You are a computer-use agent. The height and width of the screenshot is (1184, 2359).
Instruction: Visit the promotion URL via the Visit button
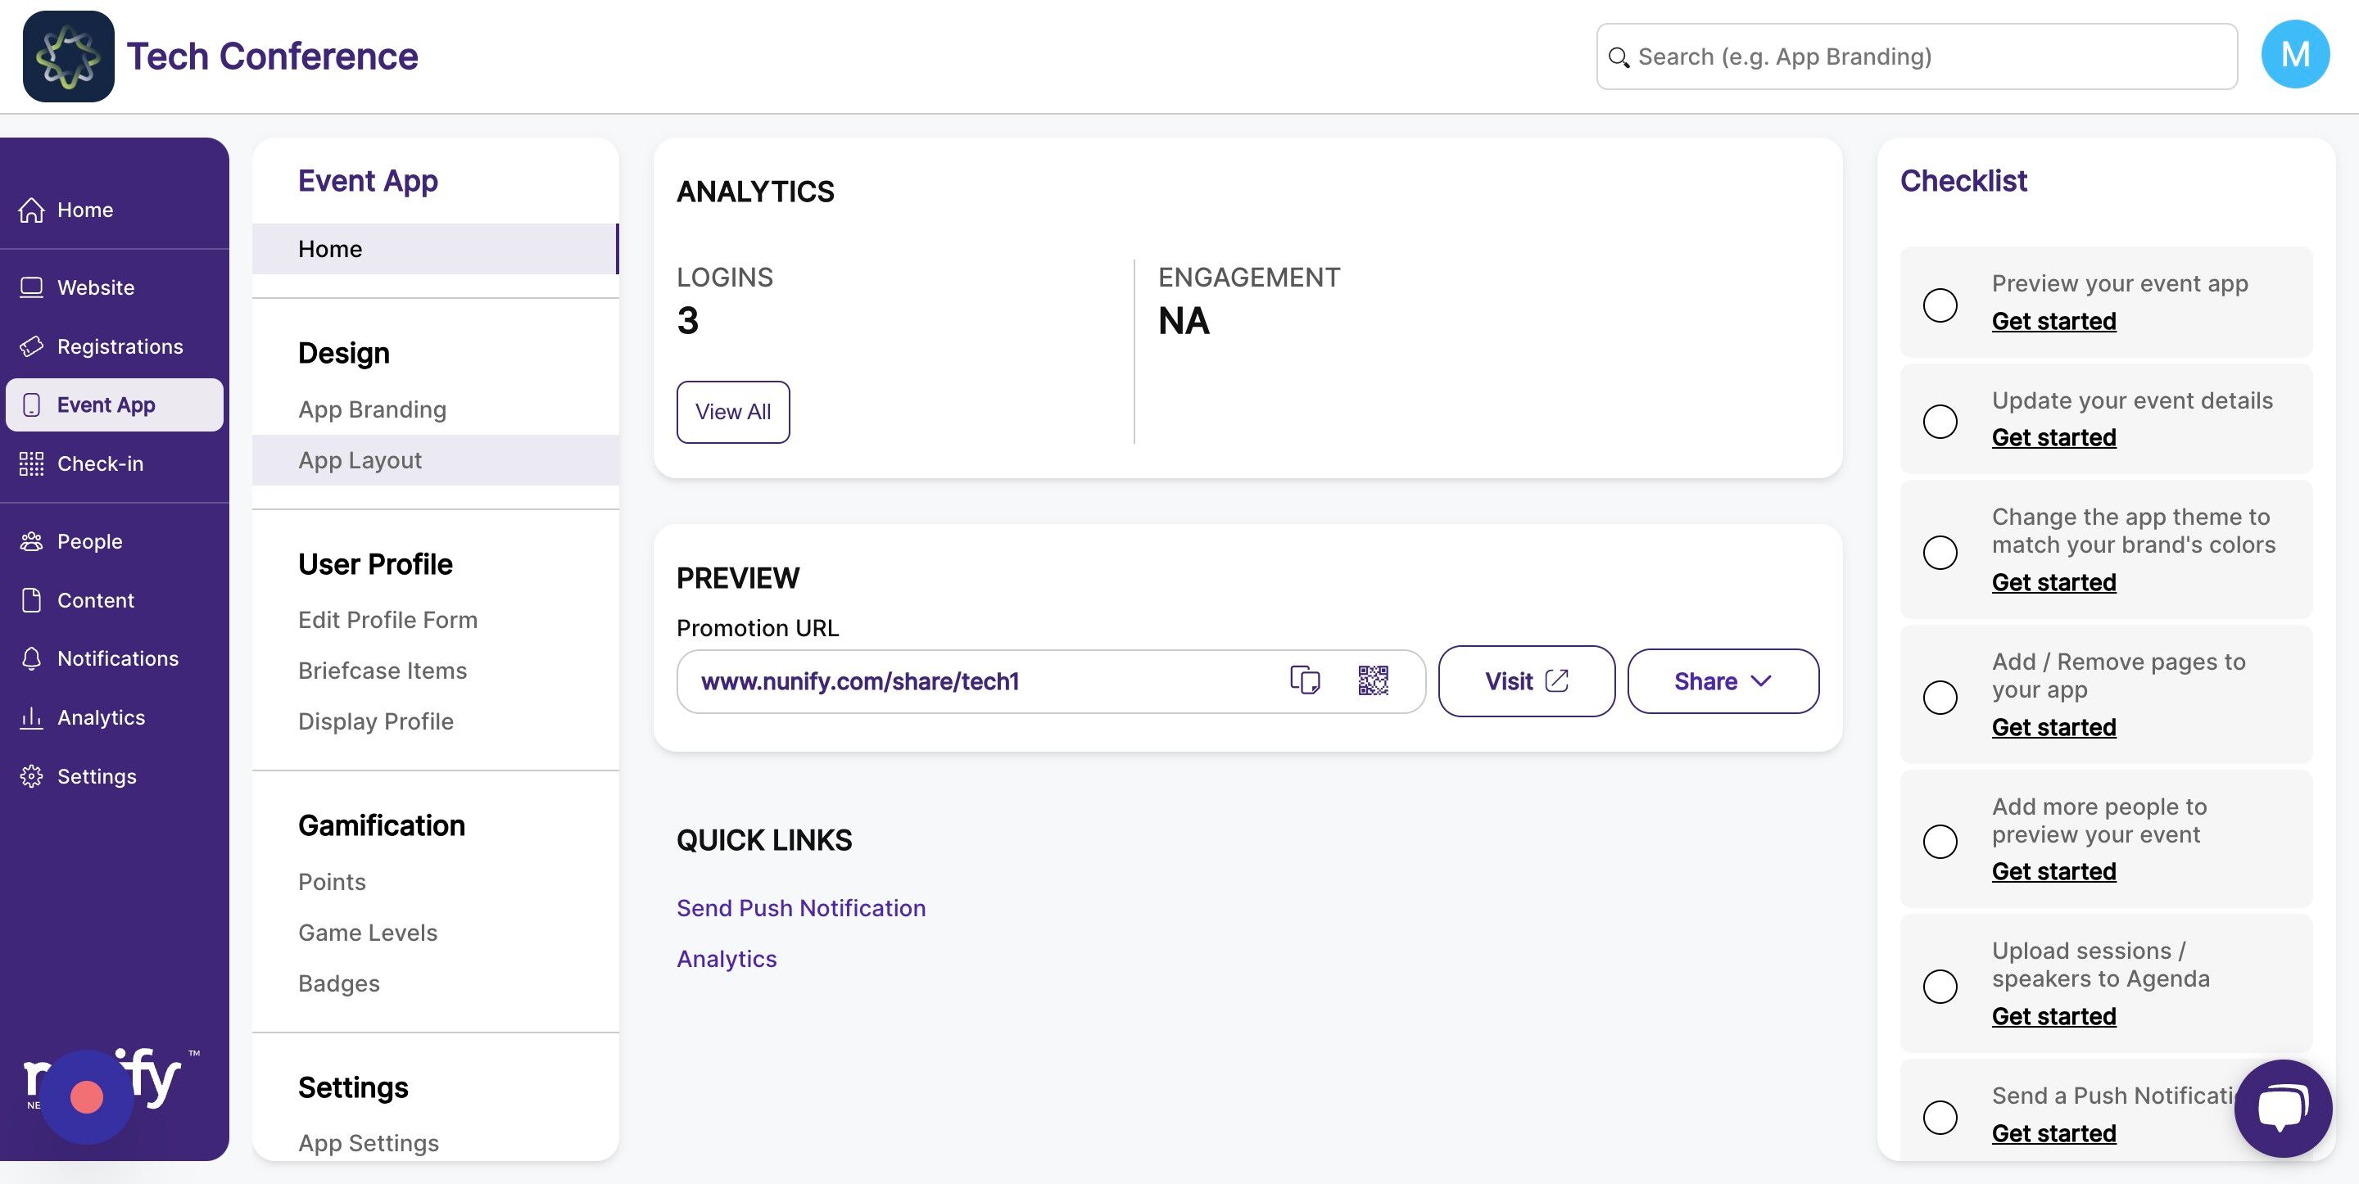pos(1526,681)
